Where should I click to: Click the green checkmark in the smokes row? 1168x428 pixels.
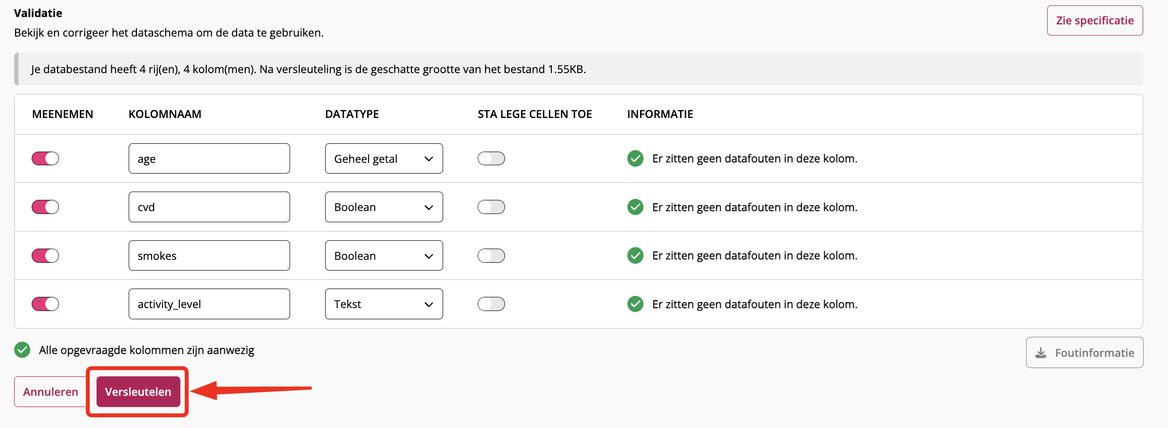coord(635,255)
